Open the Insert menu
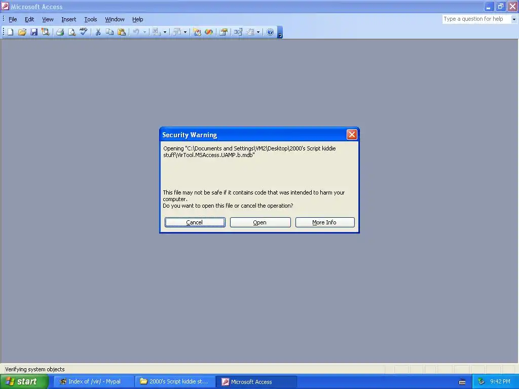The height and width of the screenshot is (389, 519). pyautogui.click(x=68, y=19)
